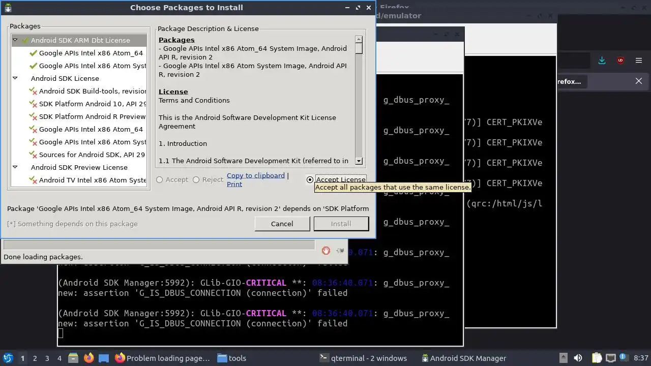
Task: Click the 'Done loading packages.' status text
Action: (x=43, y=257)
